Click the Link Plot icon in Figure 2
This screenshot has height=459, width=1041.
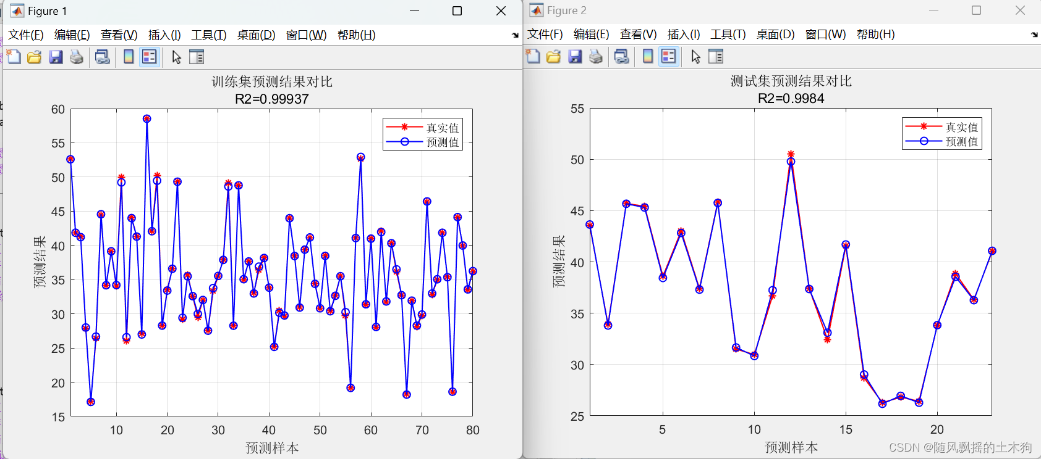(x=622, y=57)
